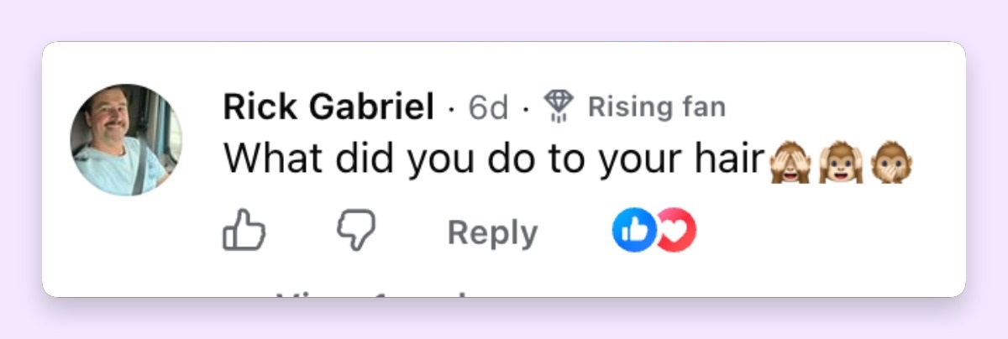Click the red heart reaction icon
This screenshot has width=1008, height=339.
pyautogui.click(x=677, y=231)
